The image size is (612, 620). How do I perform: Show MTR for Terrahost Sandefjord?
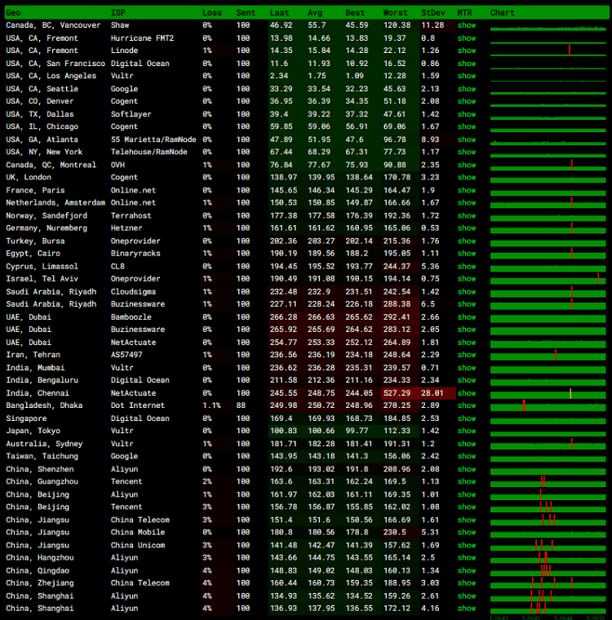tap(467, 216)
